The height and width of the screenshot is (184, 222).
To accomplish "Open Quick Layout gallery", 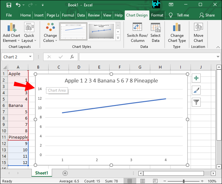I will [29, 33].
